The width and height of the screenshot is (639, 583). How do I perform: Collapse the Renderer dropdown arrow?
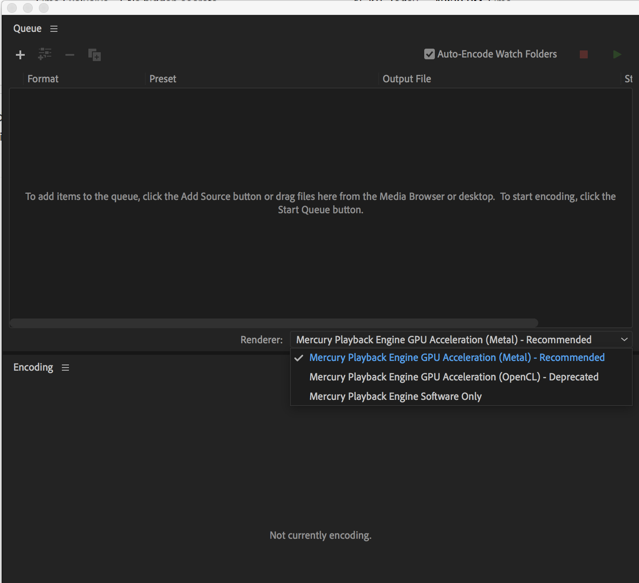(x=624, y=340)
